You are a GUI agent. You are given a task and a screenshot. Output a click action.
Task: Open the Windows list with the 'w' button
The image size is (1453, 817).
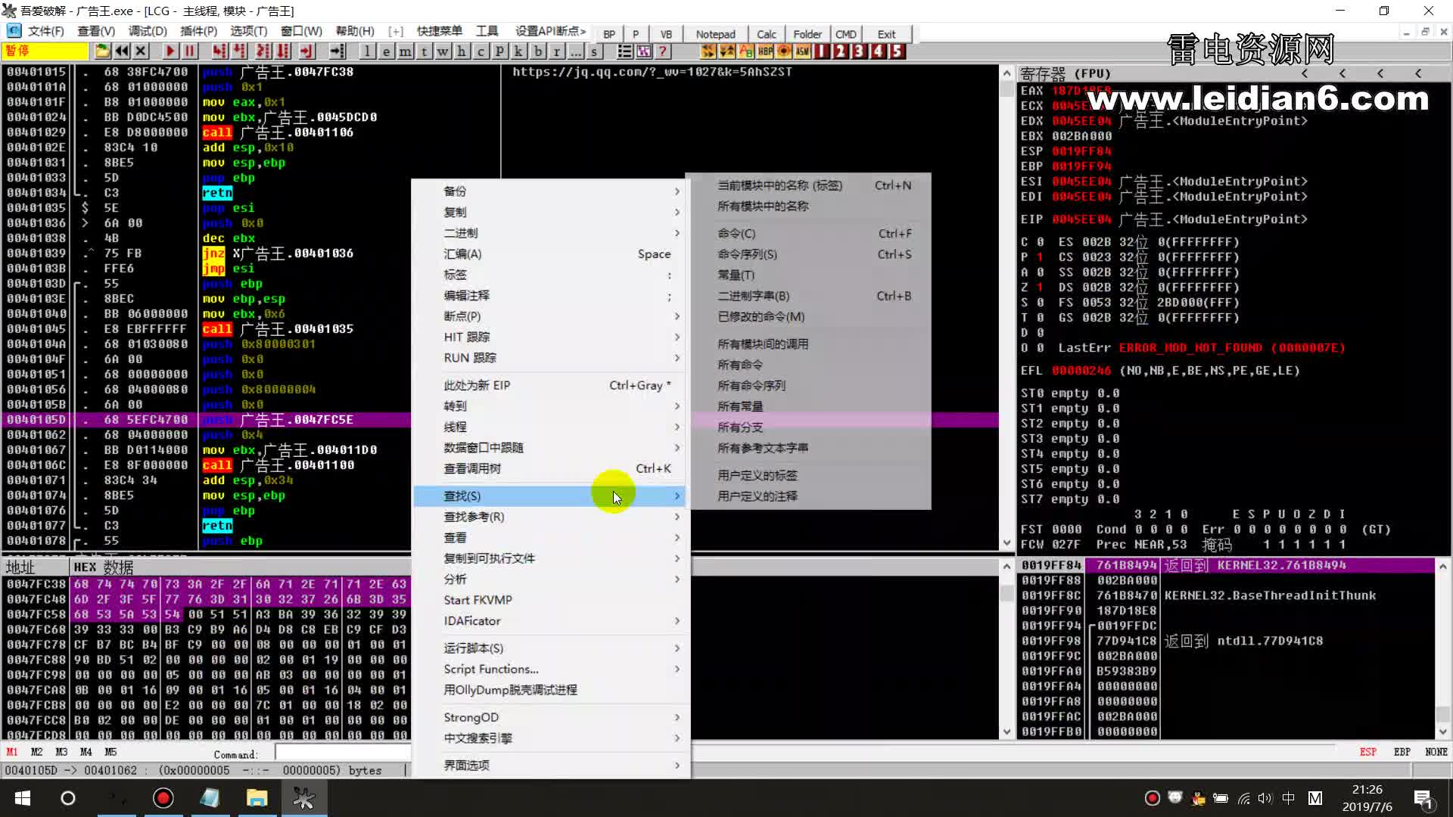[x=443, y=51]
